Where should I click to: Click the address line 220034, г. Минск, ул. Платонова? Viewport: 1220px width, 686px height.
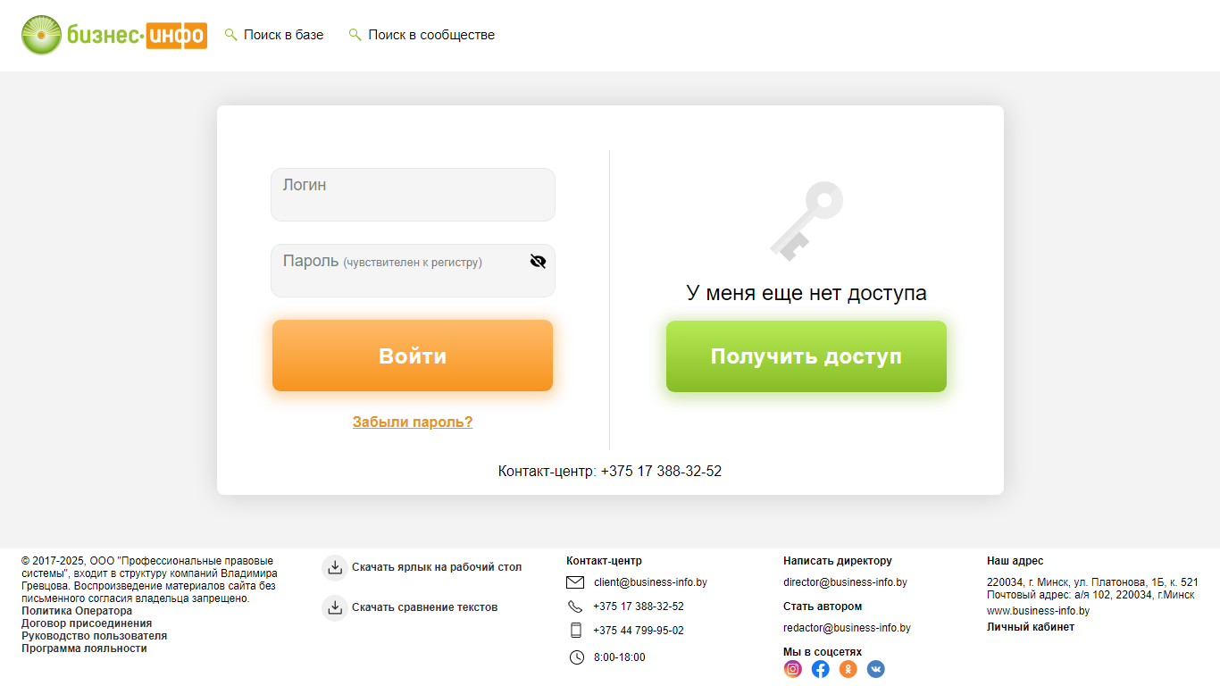click(1092, 582)
